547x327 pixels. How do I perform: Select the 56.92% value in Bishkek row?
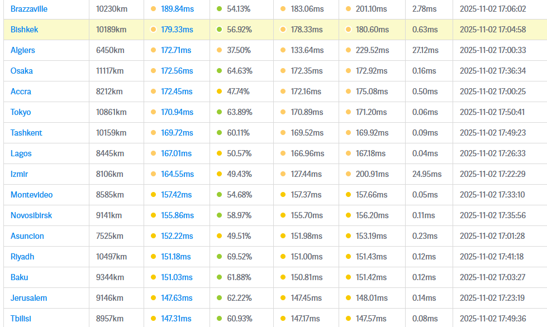(239, 30)
